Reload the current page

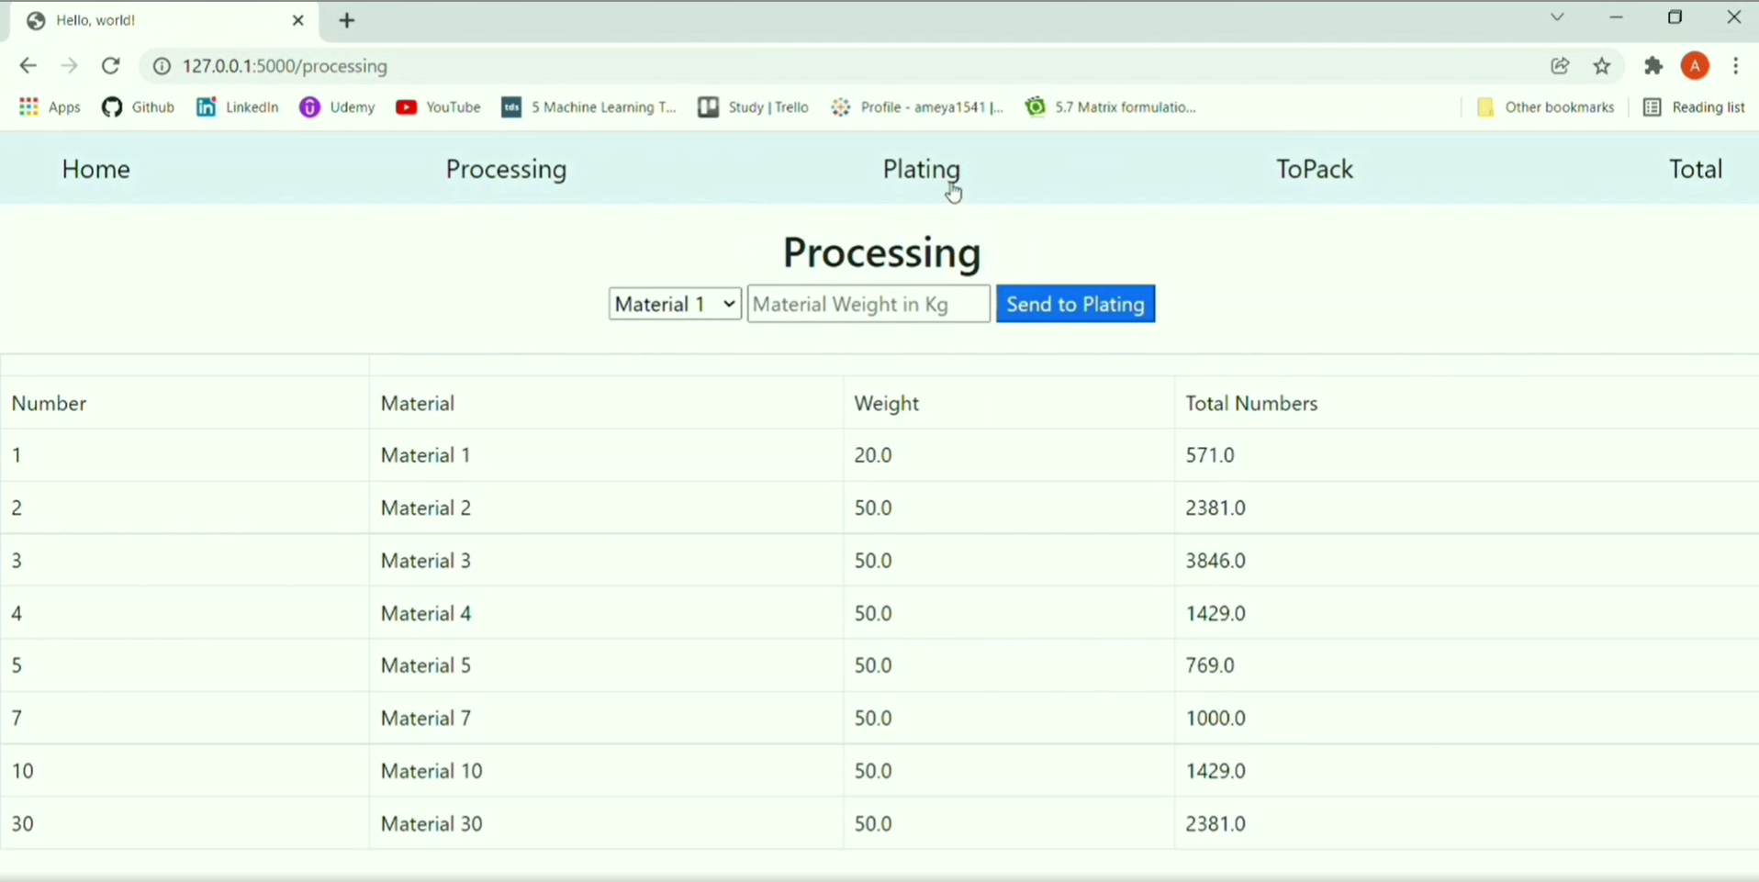(110, 65)
